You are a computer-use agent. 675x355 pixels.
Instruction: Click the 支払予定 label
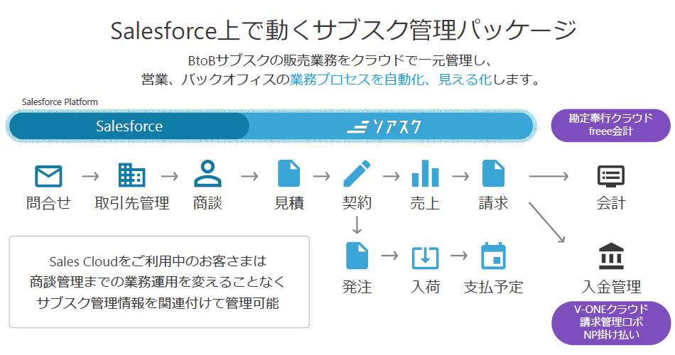coord(493,287)
